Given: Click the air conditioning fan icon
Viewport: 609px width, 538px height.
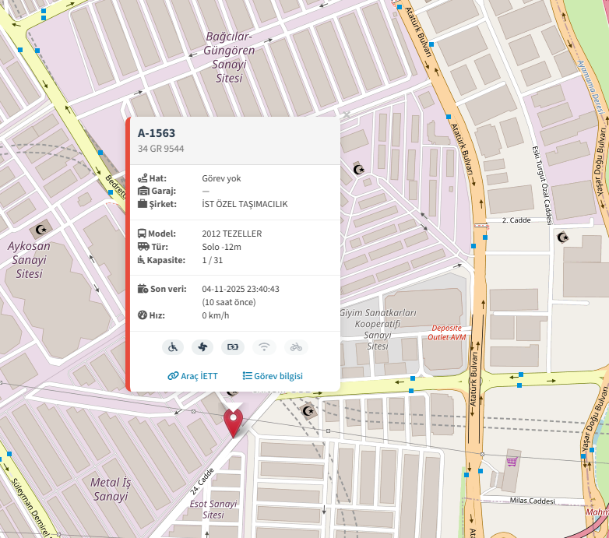Looking at the screenshot, I should pos(202,347).
